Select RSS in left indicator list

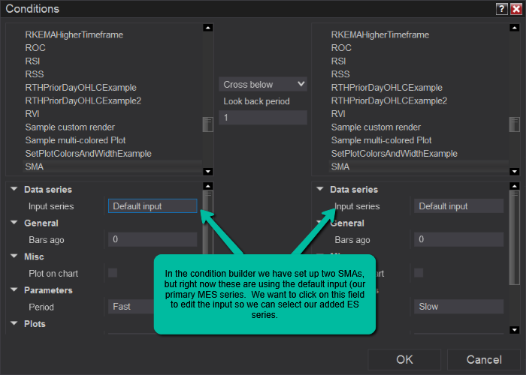click(35, 74)
